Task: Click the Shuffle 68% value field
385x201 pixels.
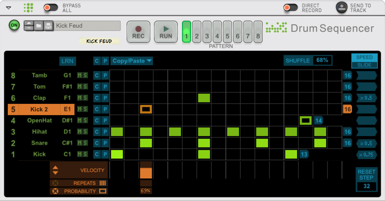Action: (322, 60)
